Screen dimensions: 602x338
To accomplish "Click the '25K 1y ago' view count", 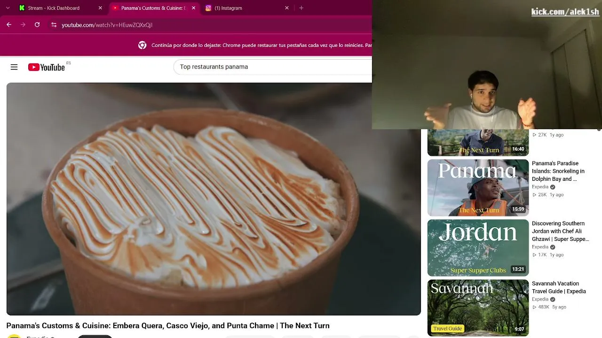I will click(x=548, y=195).
